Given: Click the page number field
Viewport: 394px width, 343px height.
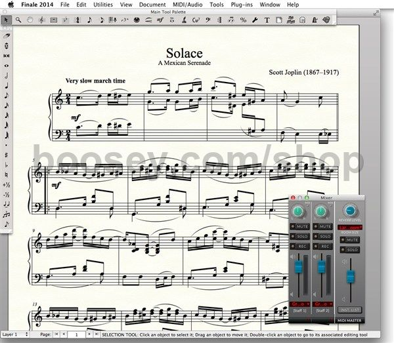Looking at the screenshot, I should point(76,334).
